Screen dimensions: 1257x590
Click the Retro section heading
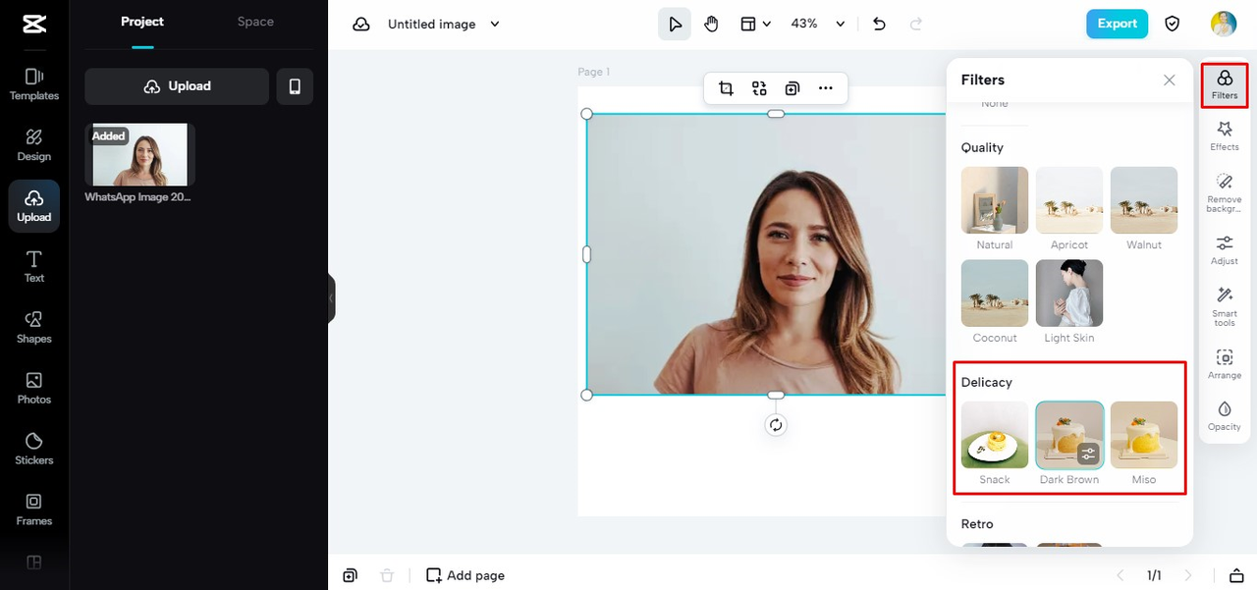pyautogui.click(x=977, y=523)
